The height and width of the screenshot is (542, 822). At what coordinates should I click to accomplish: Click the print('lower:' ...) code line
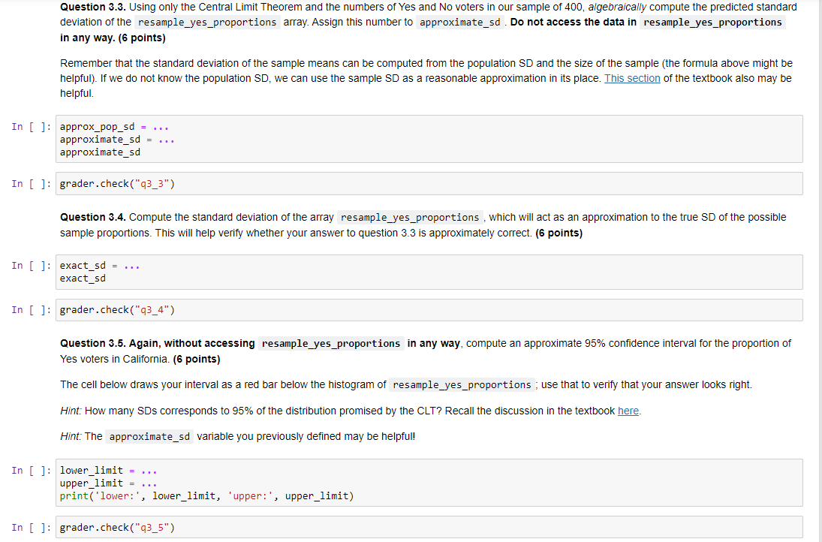207,496
